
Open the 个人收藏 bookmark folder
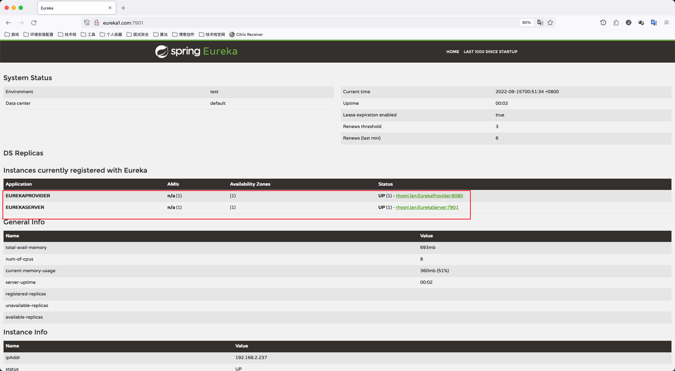[111, 34]
